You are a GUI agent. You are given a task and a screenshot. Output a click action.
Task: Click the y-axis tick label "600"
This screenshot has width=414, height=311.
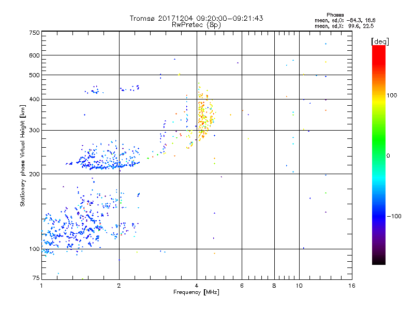34,55
